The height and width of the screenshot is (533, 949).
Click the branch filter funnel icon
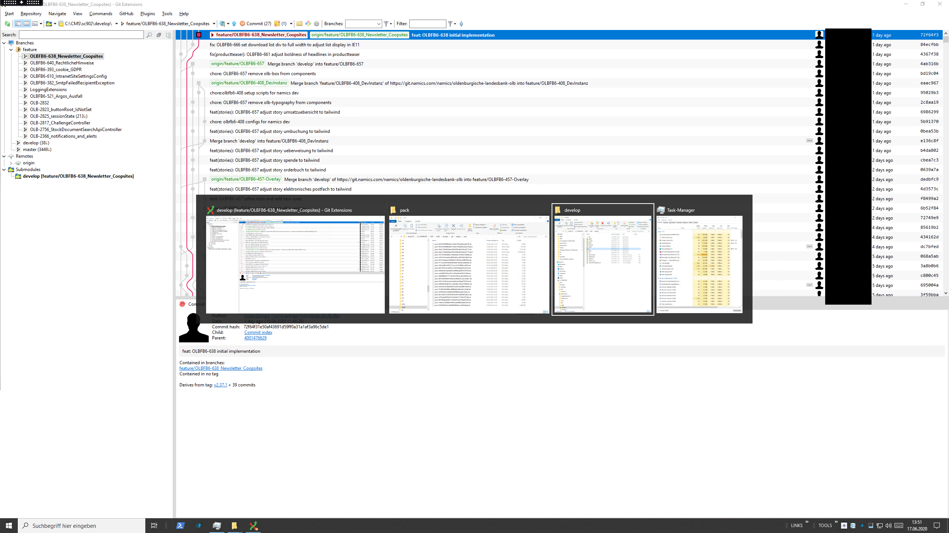(x=386, y=24)
